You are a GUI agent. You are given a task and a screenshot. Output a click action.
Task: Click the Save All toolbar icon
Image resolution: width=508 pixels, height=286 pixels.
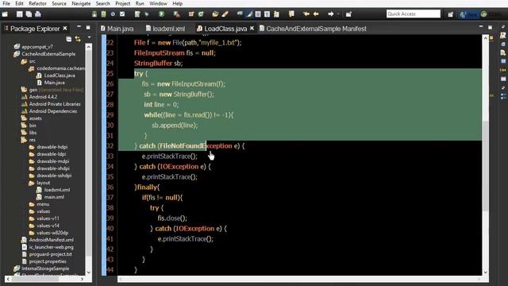(29, 14)
